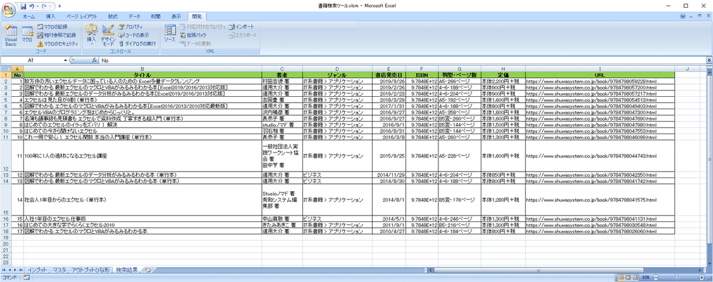Select the インプット sheet tab
Viewport: 713px width, 282px height.
coord(39,270)
